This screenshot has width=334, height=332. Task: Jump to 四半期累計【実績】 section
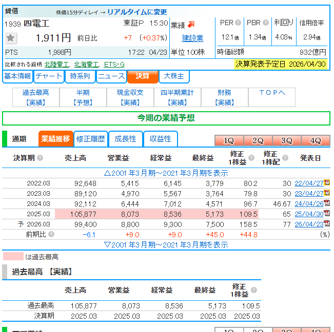pyautogui.click(x=178, y=97)
